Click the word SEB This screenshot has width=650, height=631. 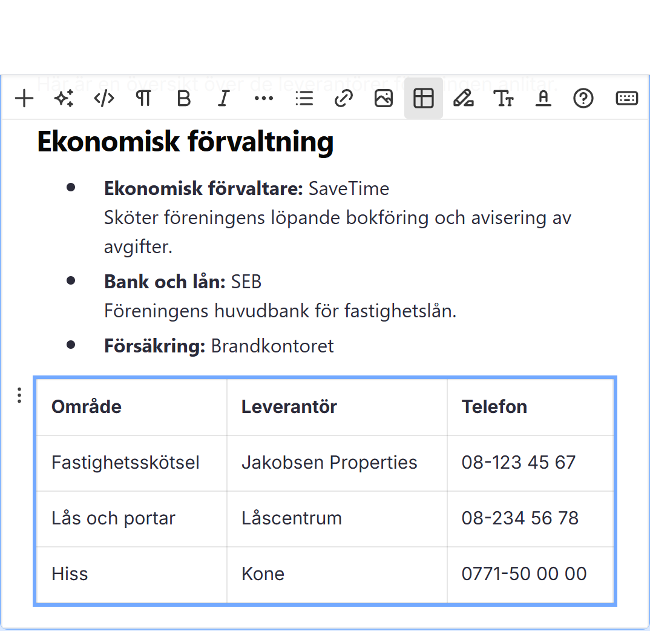pos(246,282)
